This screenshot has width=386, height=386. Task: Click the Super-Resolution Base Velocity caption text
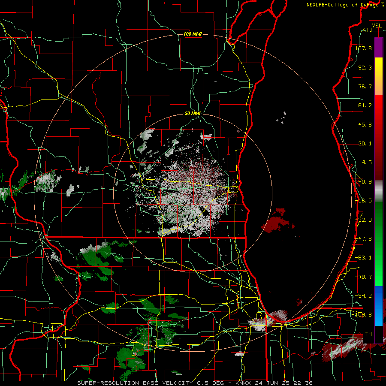click(x=195, y=383)
